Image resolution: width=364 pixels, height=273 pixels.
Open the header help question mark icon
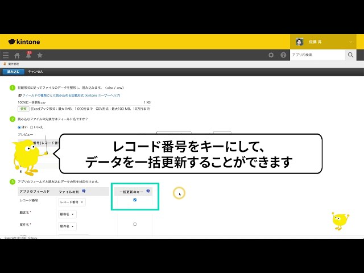283,55
